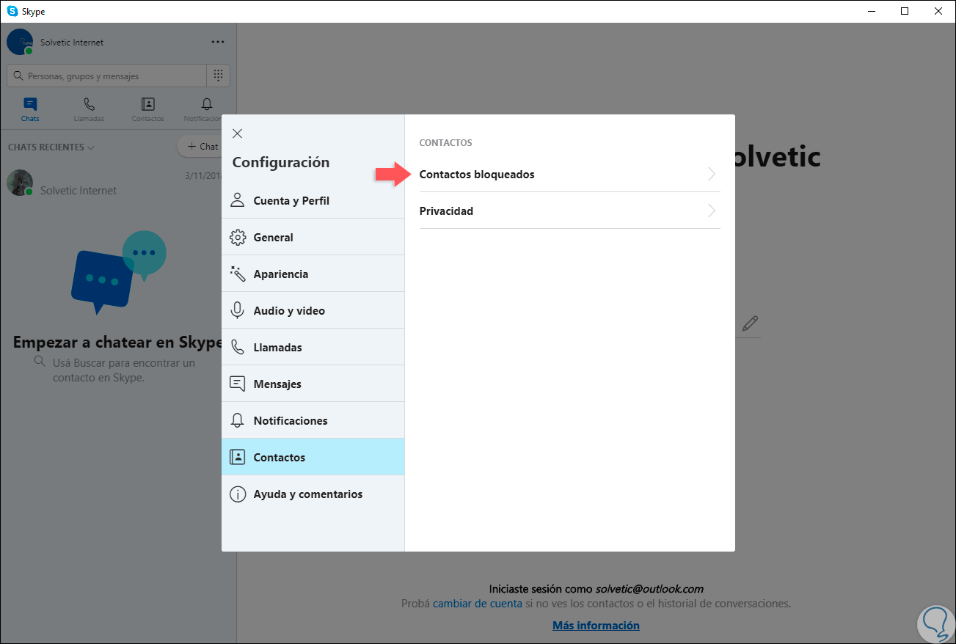Open Llamadas settings section
Viewport: 956px width, 644px height.
313,347
